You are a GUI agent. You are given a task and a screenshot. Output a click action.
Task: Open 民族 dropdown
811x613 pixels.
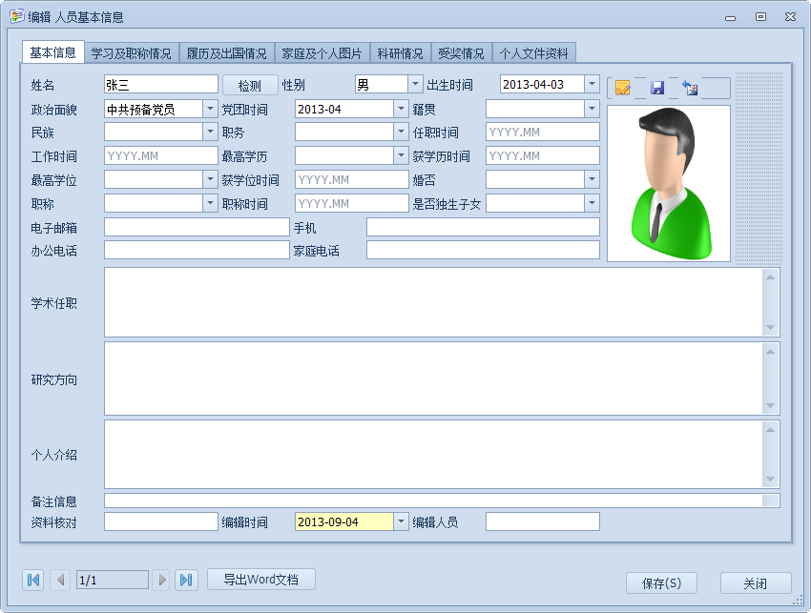(x=210, y=132)
